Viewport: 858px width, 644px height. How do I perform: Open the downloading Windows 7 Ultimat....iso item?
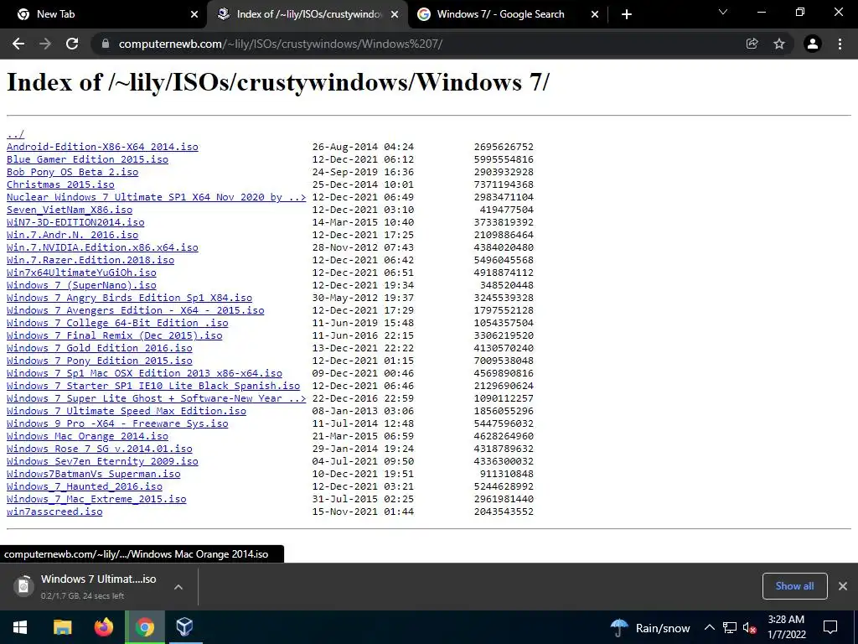click(92, 586)
